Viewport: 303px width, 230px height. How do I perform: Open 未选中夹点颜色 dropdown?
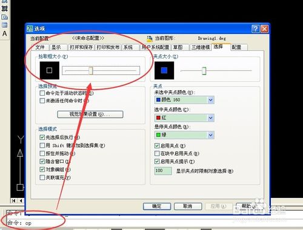click(184, 100)
